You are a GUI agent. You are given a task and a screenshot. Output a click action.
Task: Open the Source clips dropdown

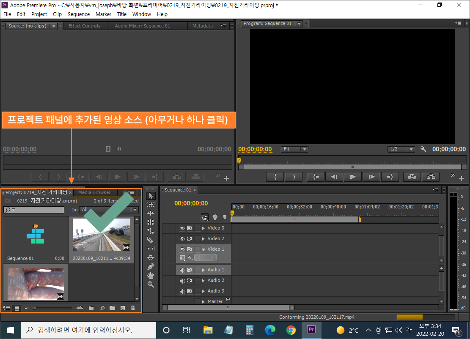54,26
